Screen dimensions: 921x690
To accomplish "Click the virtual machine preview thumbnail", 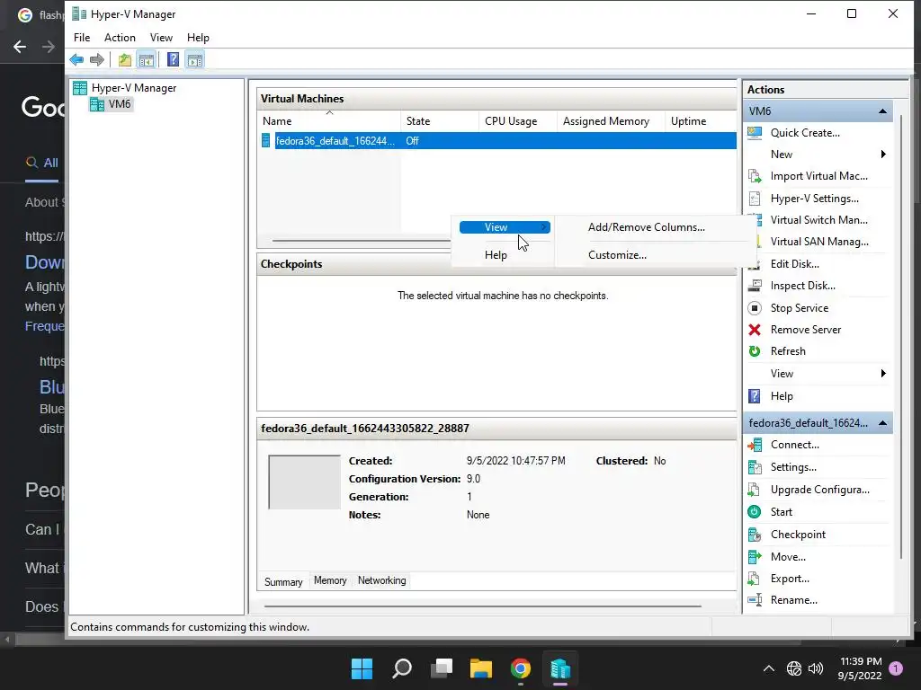I will point(304,482).
